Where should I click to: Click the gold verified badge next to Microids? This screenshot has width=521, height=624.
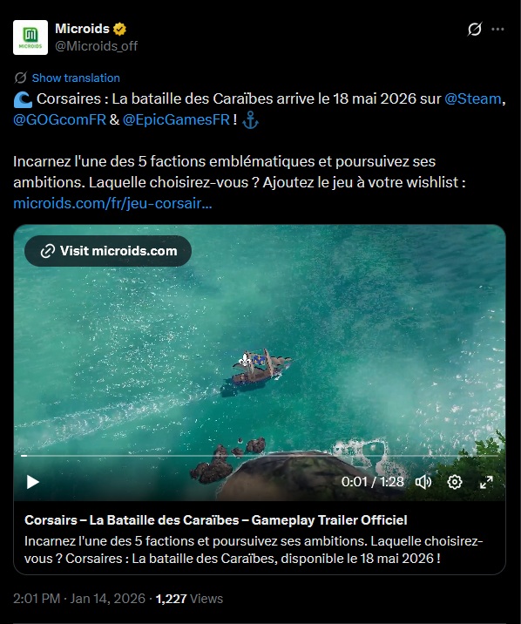119,29
